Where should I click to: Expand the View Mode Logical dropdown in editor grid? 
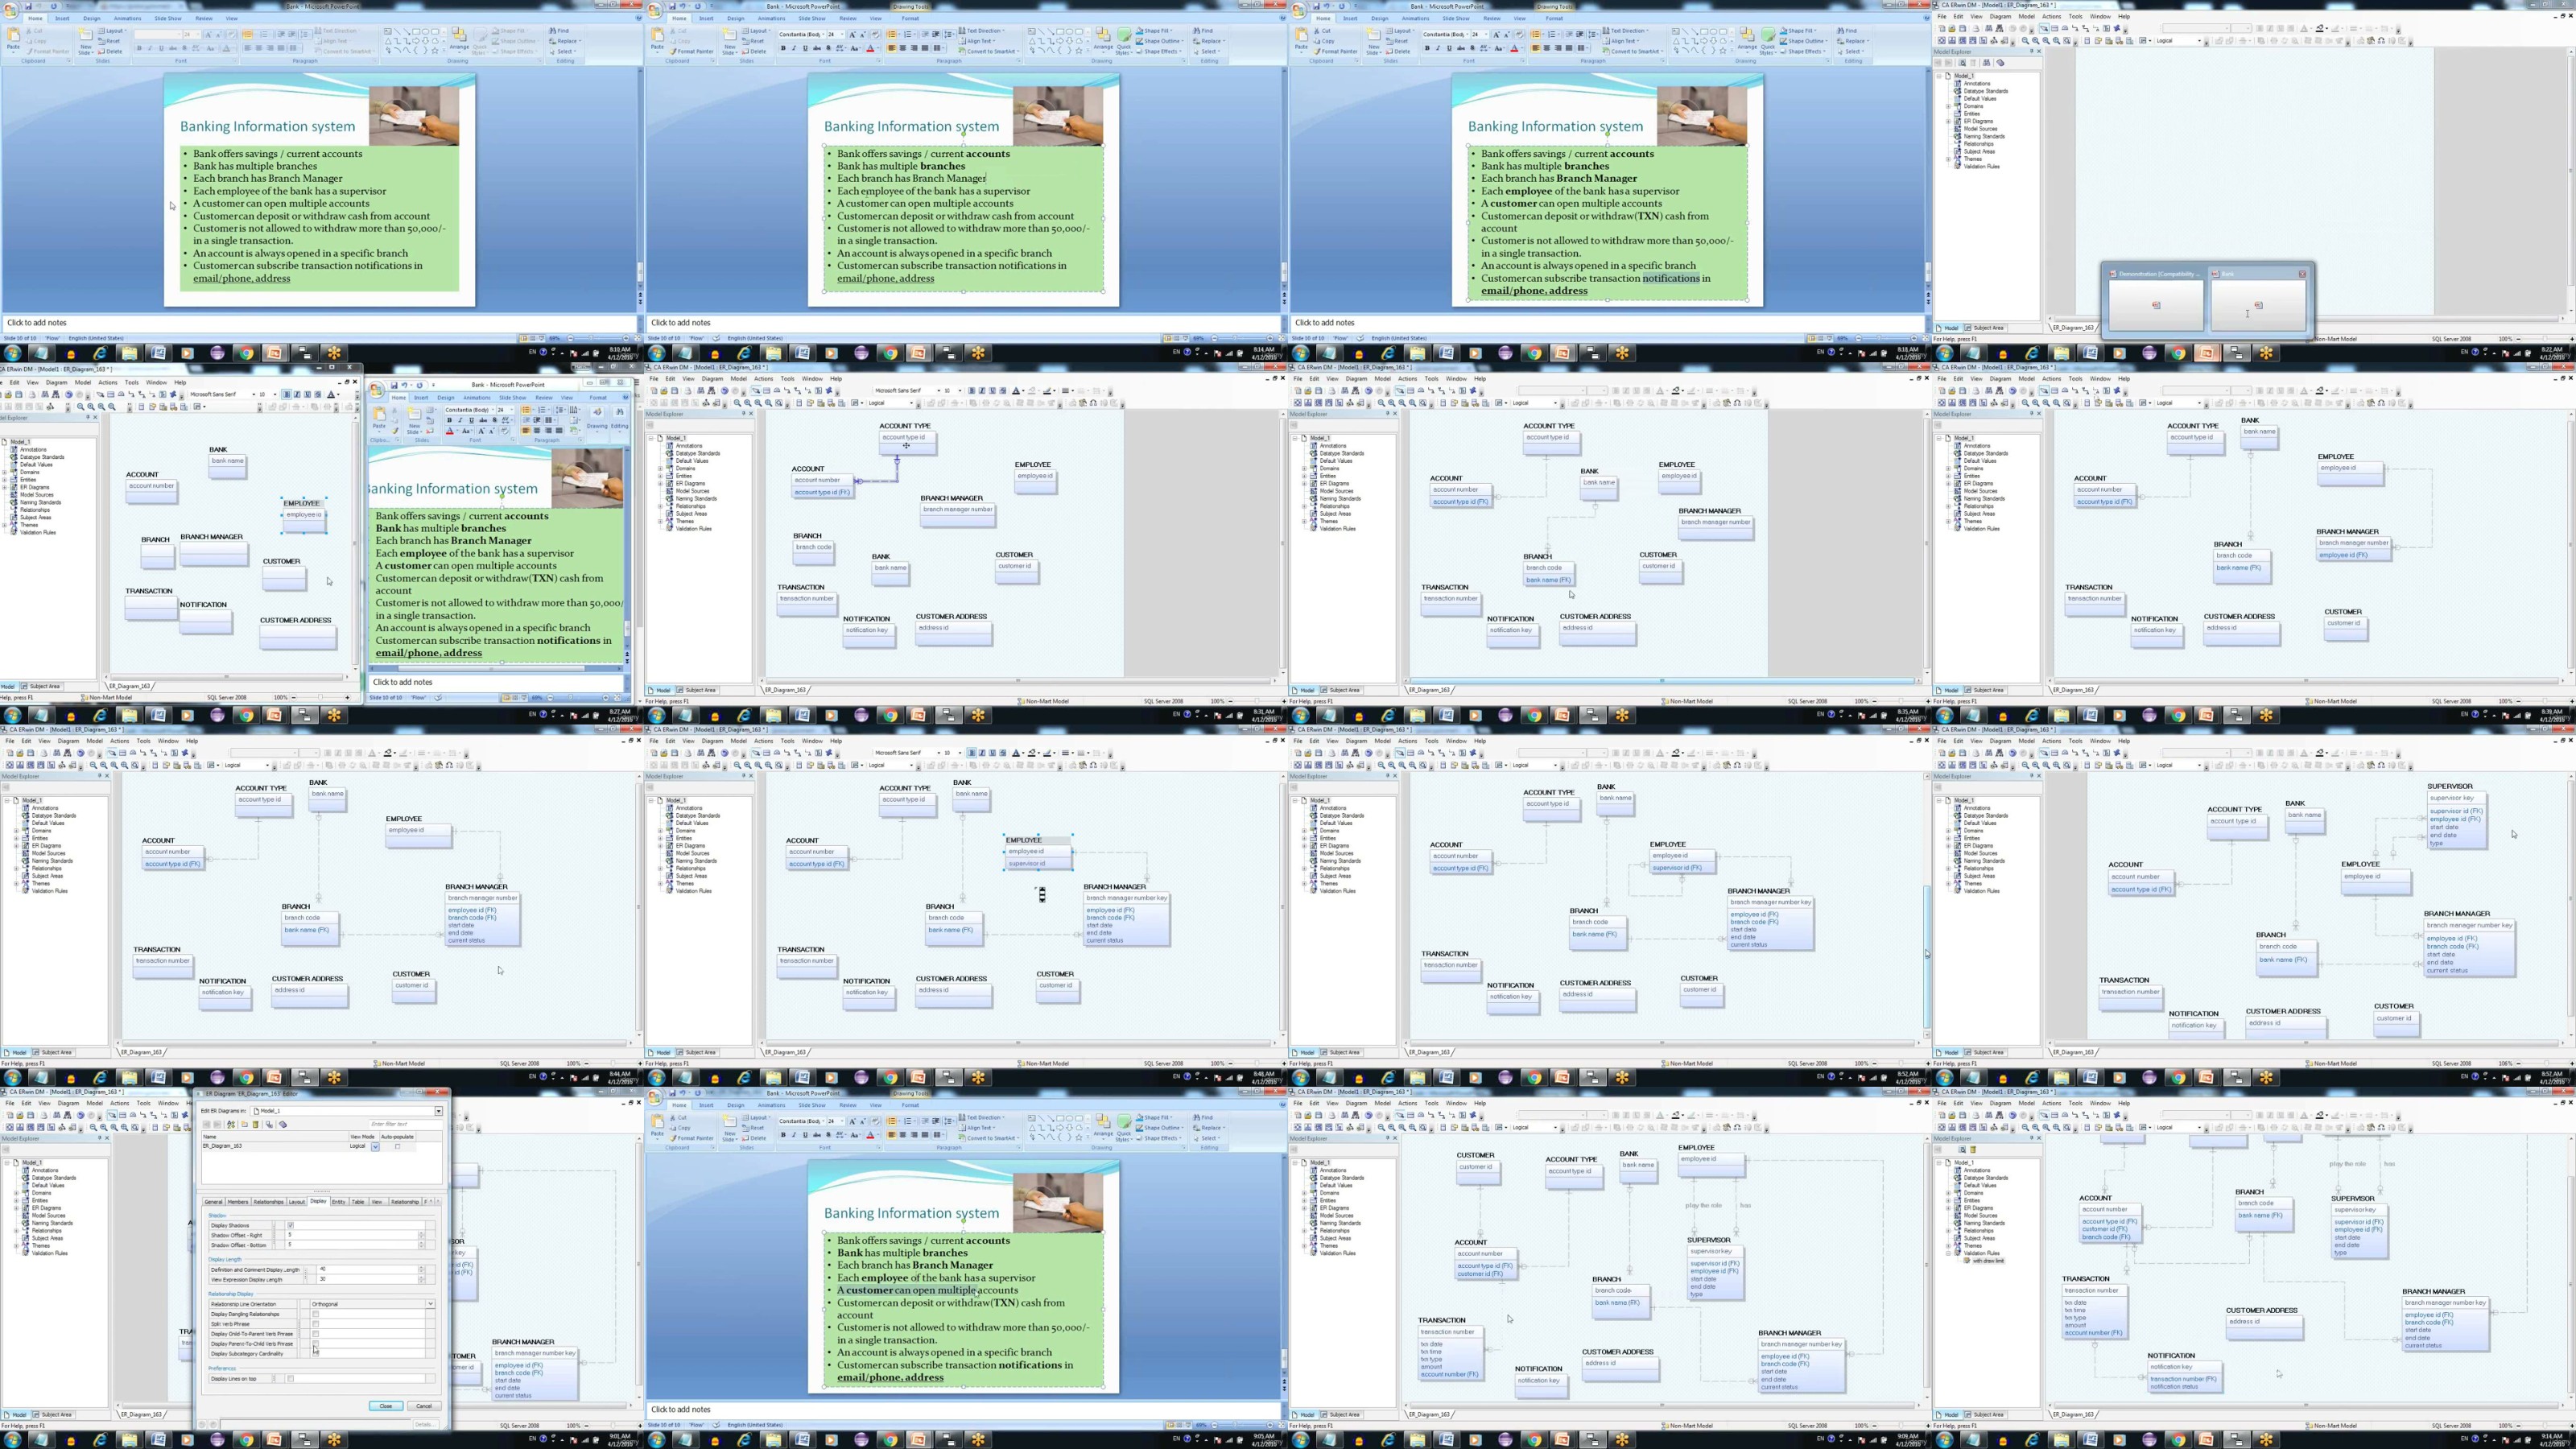(375, 1147)
